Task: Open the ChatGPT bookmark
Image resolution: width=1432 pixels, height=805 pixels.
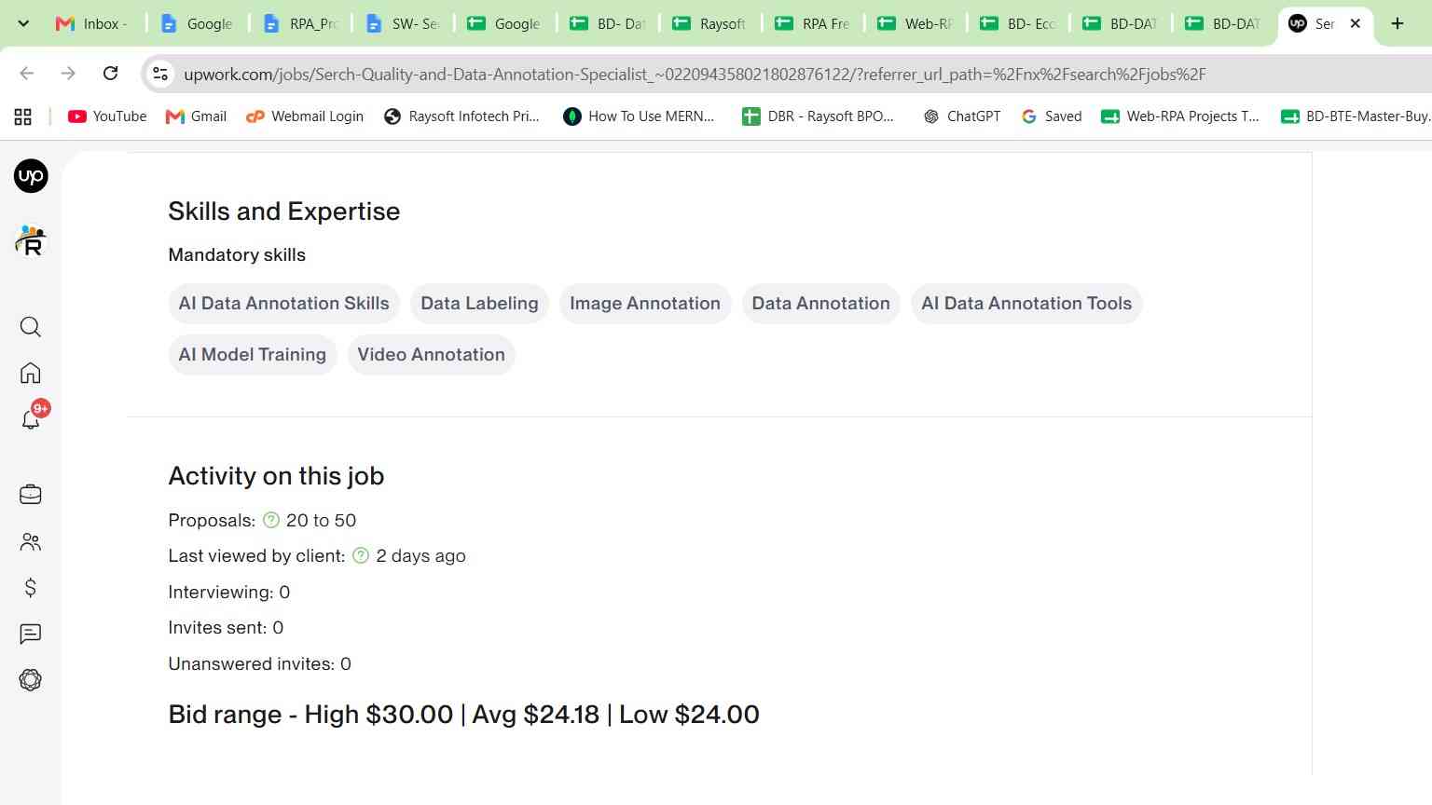Action: pos(961,116)
